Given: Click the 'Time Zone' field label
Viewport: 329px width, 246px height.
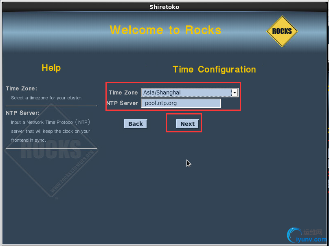Looking at the screenshot, I should click(123, 92).
